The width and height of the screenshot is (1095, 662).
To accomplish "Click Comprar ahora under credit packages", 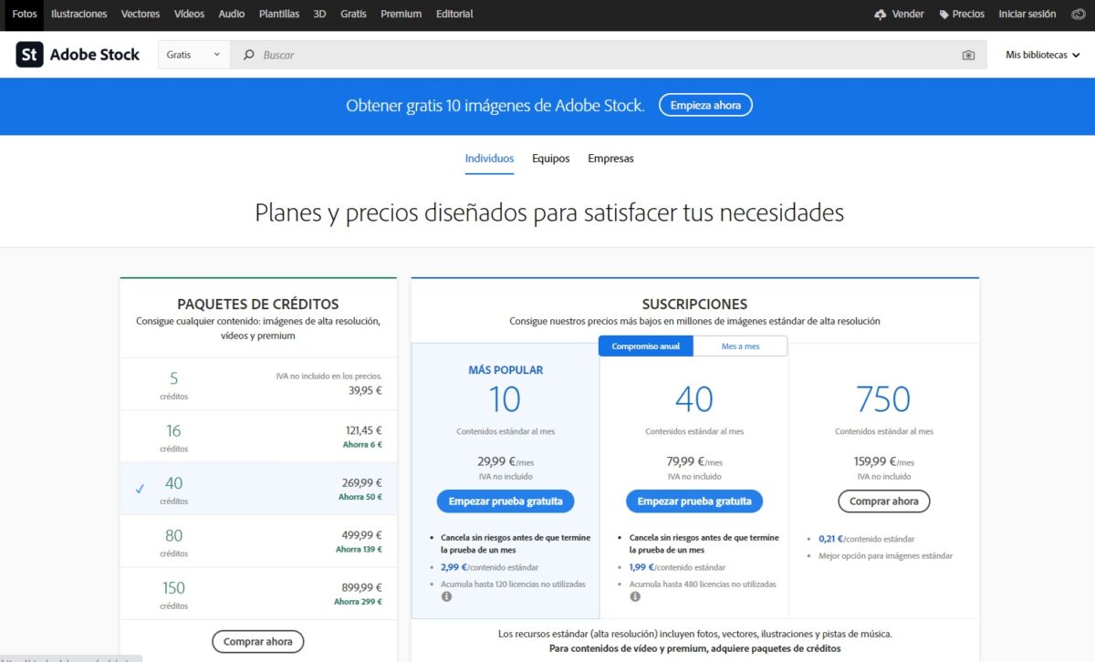I will coord(258,642).
